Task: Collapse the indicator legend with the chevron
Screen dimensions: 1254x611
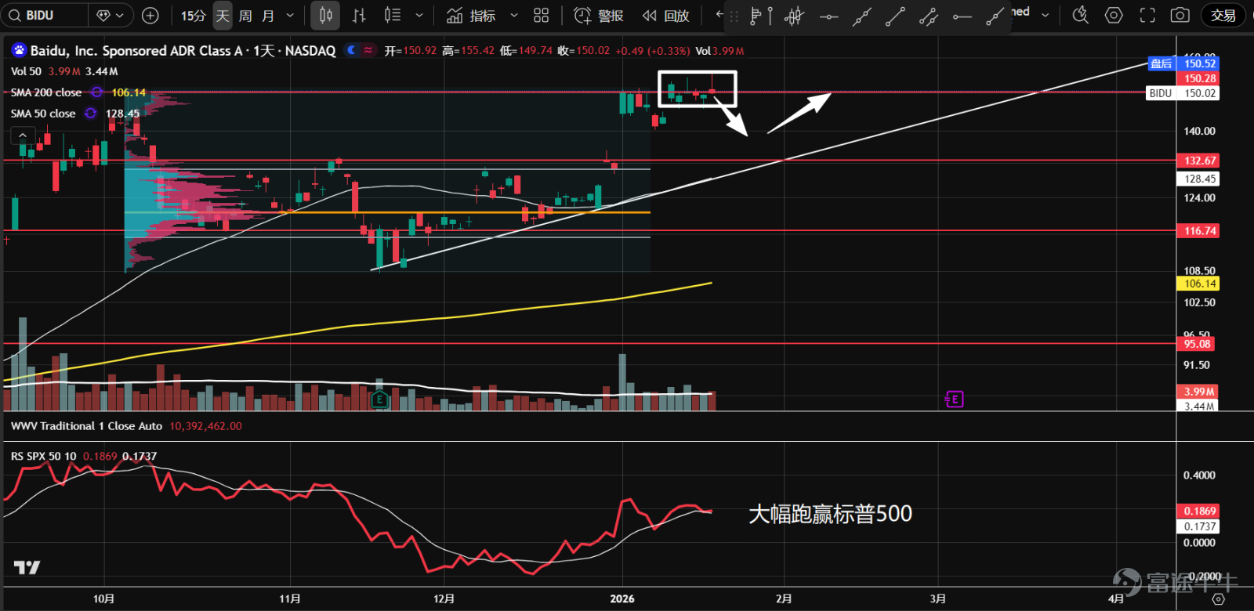Action: 23,135
